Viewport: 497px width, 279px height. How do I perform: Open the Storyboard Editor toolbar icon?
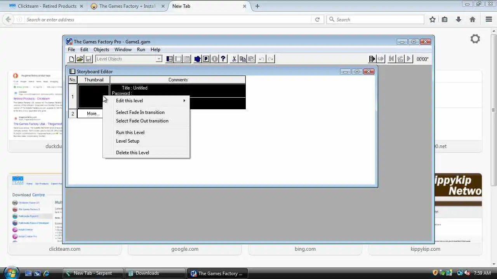click(x=170, y=59)
